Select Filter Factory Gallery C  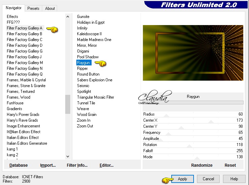tap(24, 40)
